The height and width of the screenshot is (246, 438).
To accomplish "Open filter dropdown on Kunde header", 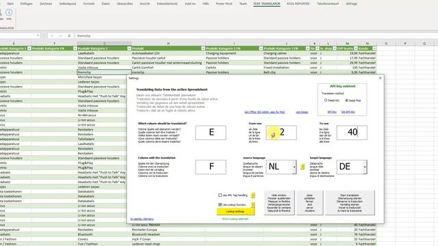I will [x=374, y=49].
